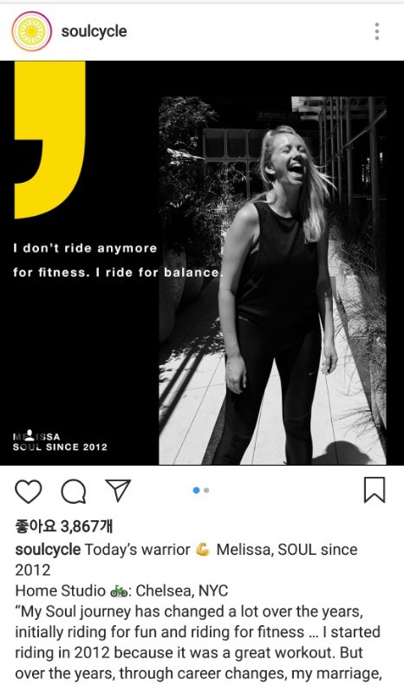The width and height of the screenshot is (404, 685).
Task: Save the post with the bookmark icon
Action: [375, 490]
